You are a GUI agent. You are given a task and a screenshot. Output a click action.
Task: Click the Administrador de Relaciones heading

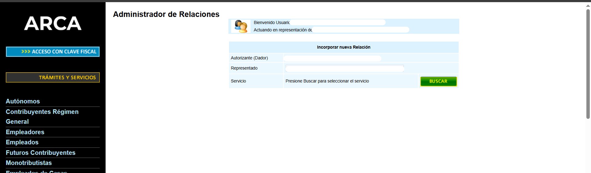click(x=166, y=14)
